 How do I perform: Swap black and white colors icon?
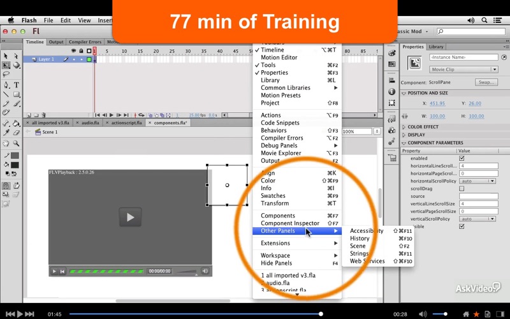[14, 174]
